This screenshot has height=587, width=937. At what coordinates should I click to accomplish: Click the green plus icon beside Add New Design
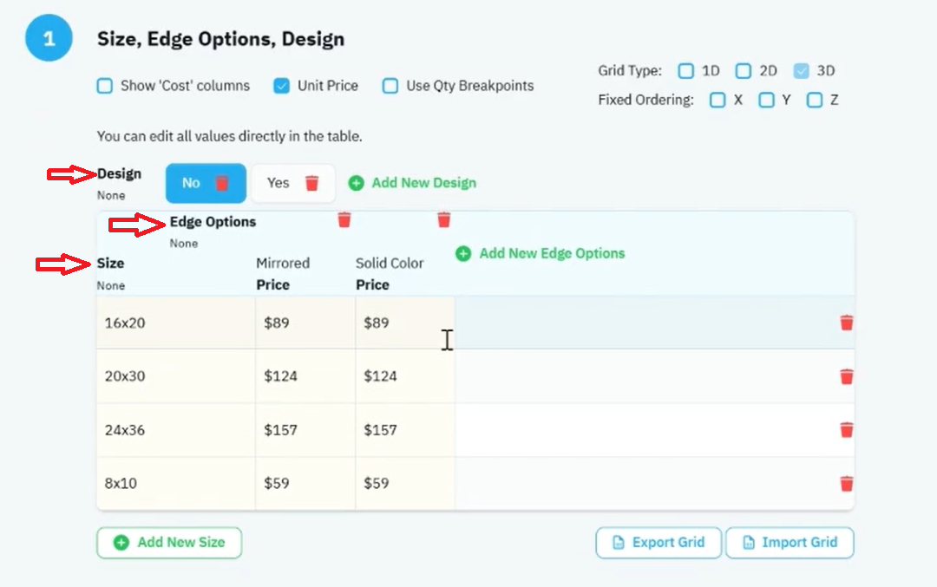[357, 183]
